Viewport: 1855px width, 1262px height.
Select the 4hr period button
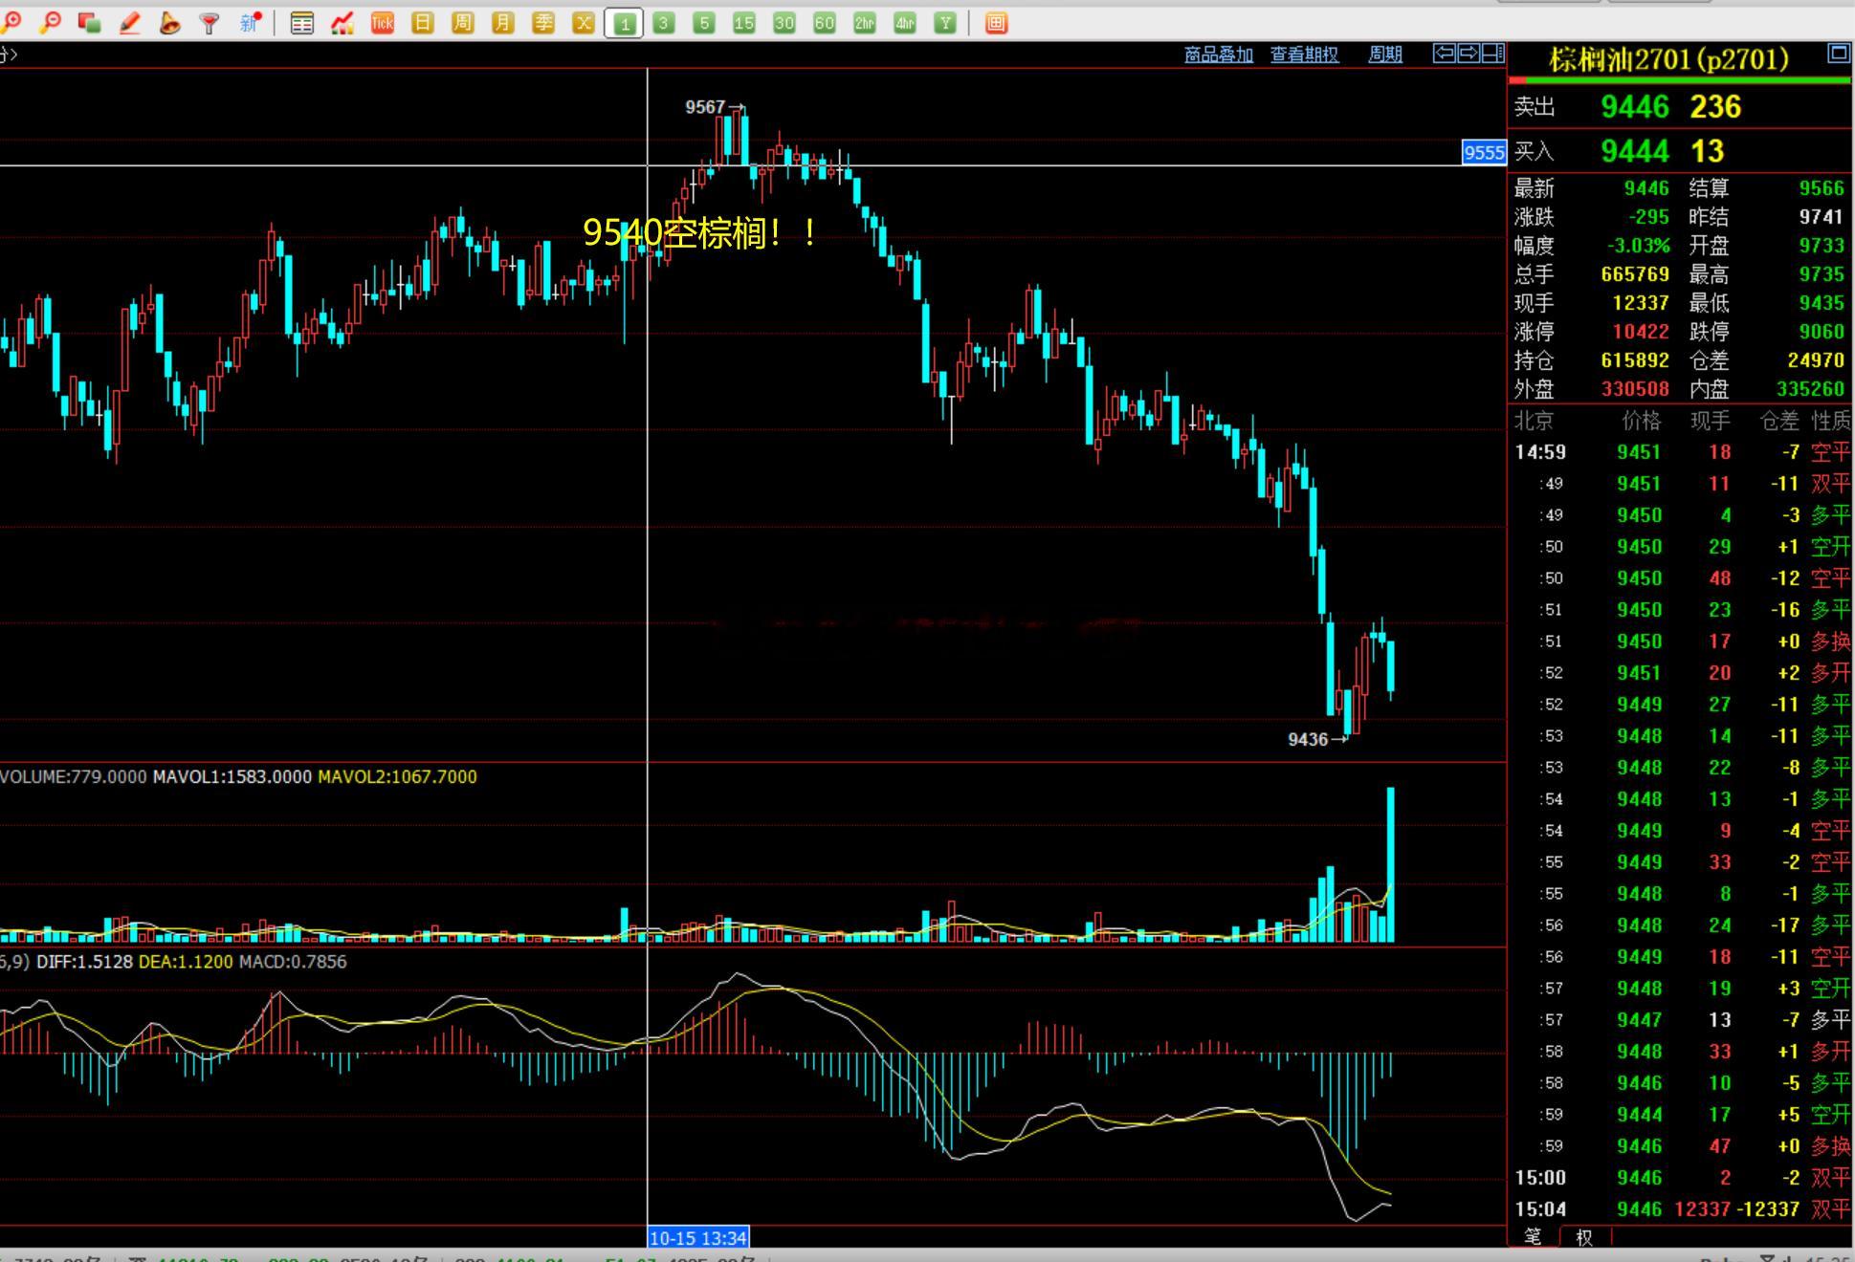(x=905, y=23)
